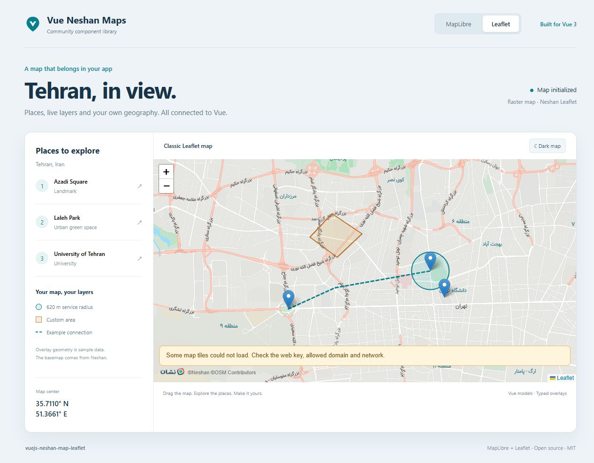
Task: Click vuejs-neshan-map-leaflet footer text
Action: coord(55,448)
